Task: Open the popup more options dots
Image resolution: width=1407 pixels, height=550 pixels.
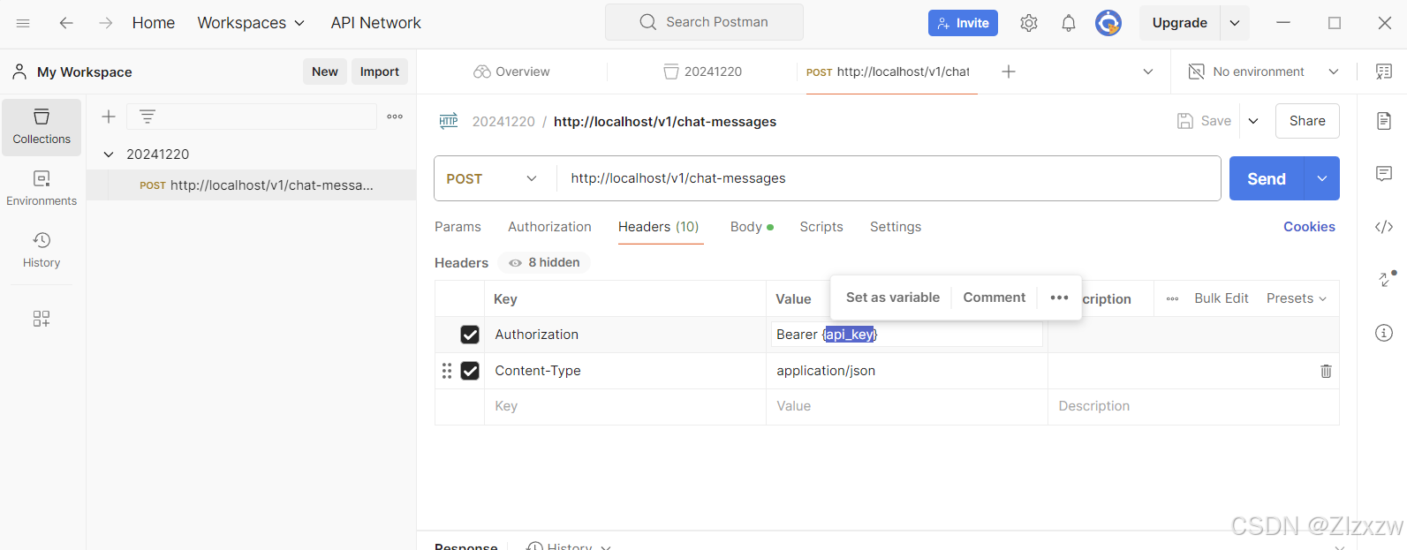Action: pos(1060,298)
